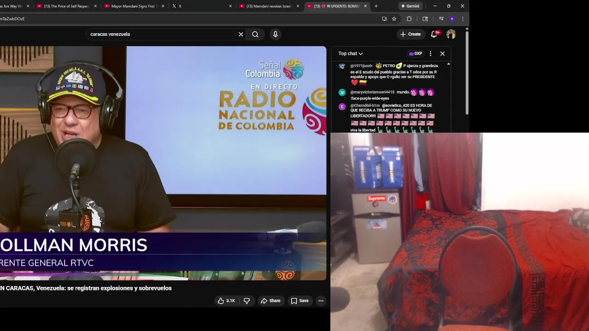Viewport: 589px width, 331px height.
Task: Open live chat options menu
Action: click(430, 53)
